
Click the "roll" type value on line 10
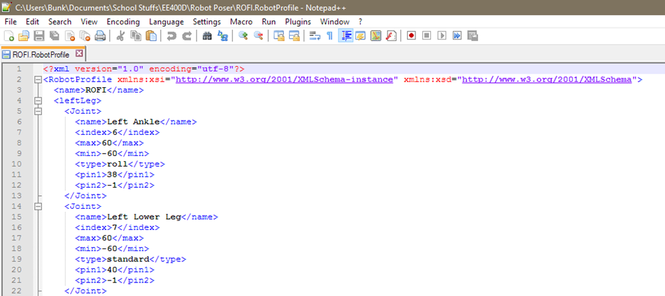(117, 163)
